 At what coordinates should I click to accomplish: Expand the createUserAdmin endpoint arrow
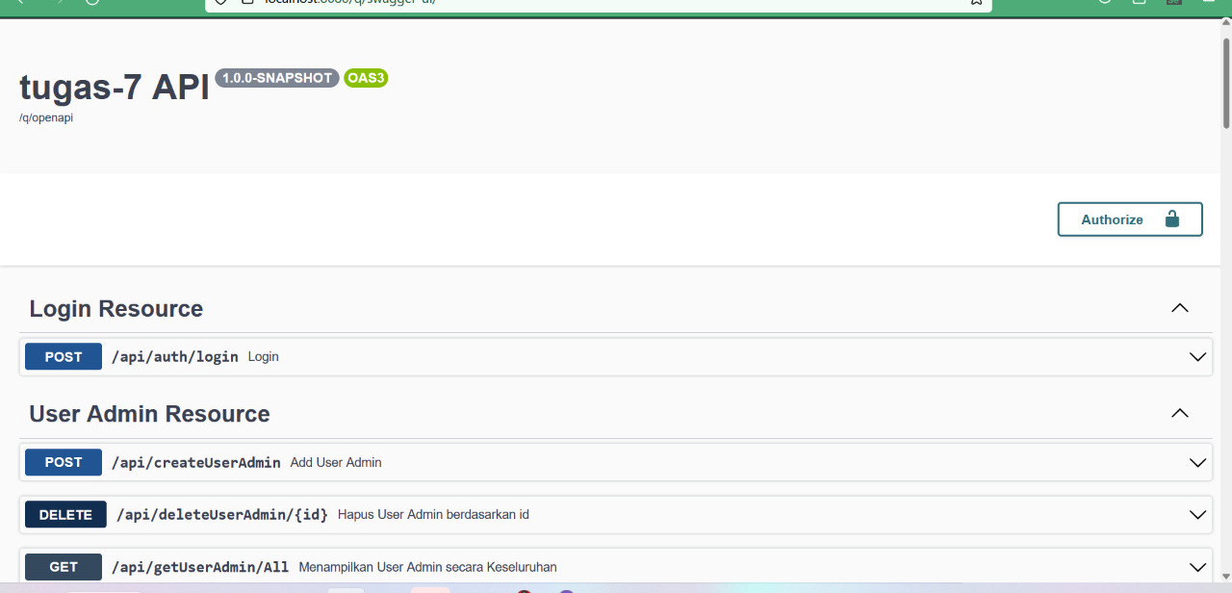click(1197, 463)
